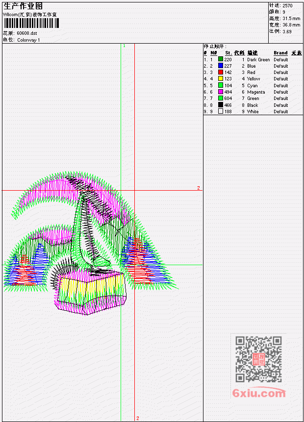Screen dimensions: 304x422
Task: Click the Green color swatch in row 7
Action: 221,98
